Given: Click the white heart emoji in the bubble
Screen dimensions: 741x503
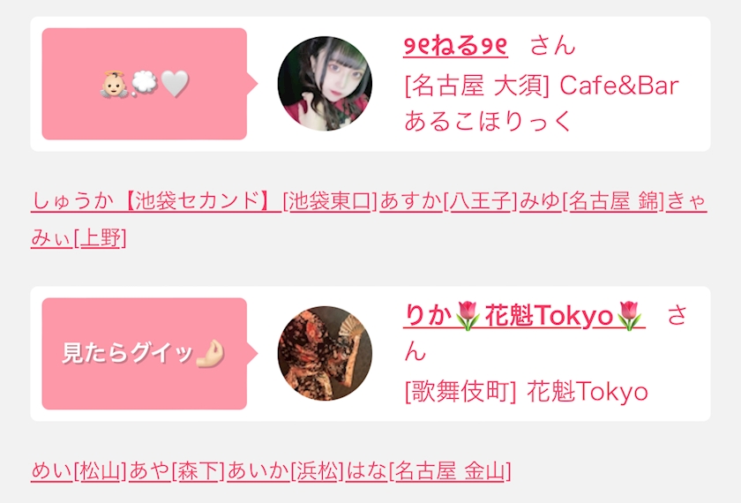Looking at the screenshot, I should click(175, 84).
